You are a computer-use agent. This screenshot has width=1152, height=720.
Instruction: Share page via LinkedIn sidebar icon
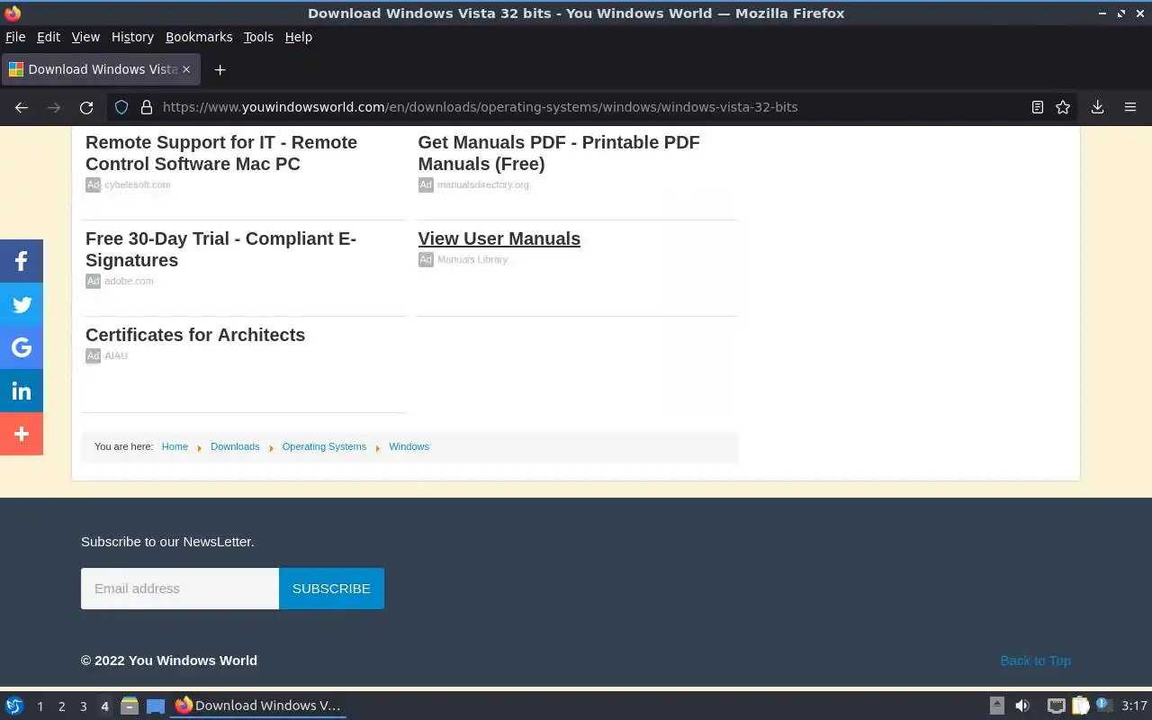click(x=22, y=391)
